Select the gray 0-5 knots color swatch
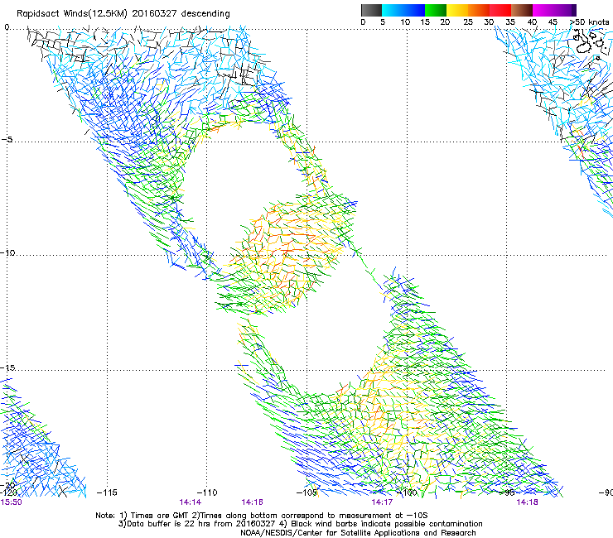613x538 pixels. (x=371, y=10)
